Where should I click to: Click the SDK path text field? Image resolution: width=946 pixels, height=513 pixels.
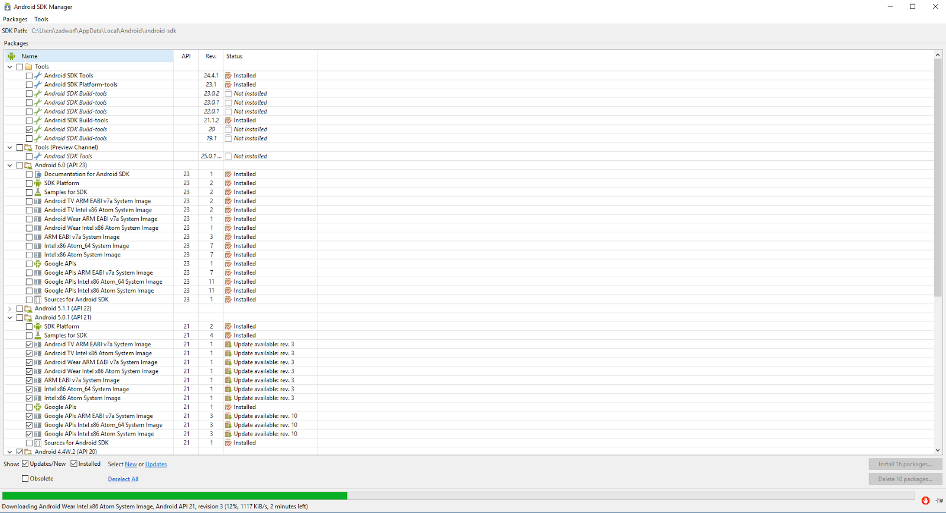(x=103, y=31)
